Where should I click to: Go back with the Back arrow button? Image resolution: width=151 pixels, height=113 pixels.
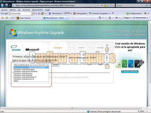[2, 5]
